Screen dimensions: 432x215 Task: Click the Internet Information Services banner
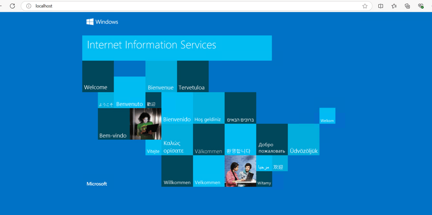pyautogui.click(x=177, y=48)
